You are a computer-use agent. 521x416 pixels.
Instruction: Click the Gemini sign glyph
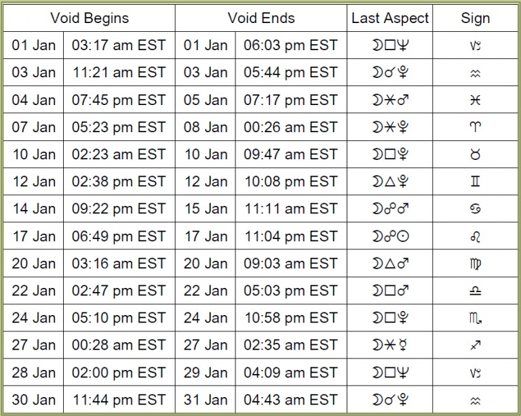(x=475, y=182)
